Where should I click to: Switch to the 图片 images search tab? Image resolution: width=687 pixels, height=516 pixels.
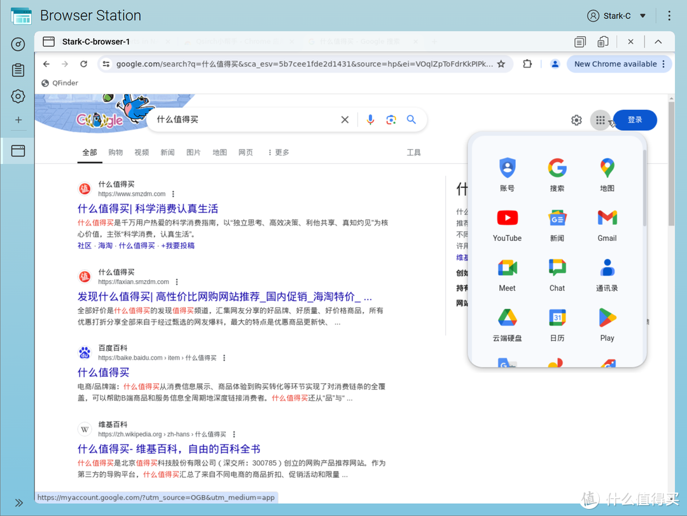[x=193, y=153]
